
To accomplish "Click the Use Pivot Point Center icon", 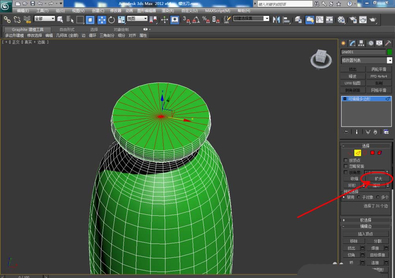I will pos(153,19).
